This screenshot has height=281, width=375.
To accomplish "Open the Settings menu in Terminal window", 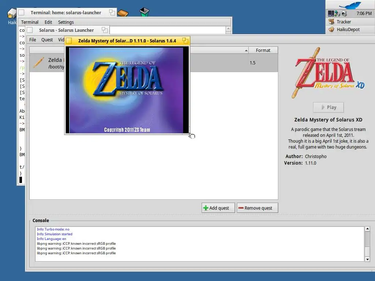I will point(66,22).
